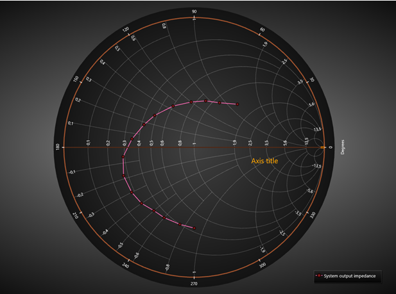396x294 pixels.
Task: Click the -2.5 reactance label
Action: coord(282,234)
